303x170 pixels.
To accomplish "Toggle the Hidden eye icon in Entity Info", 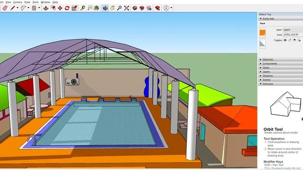I will tap(285, 40).
